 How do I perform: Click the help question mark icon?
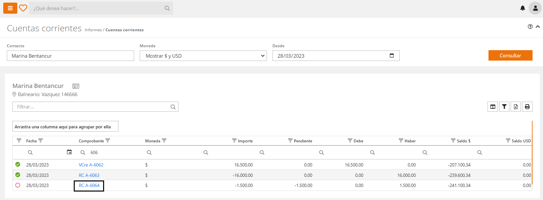[530, 27]
